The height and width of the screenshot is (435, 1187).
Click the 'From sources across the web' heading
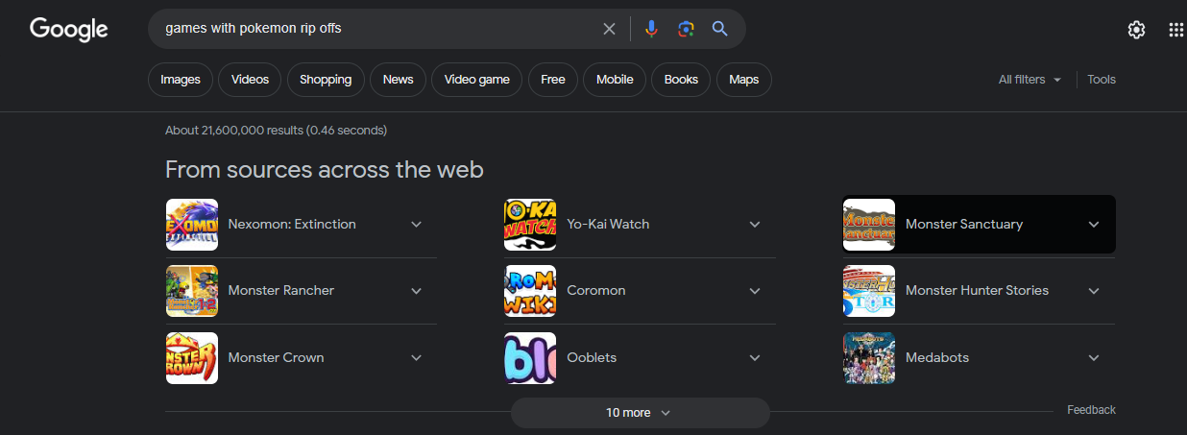point(325,170)
